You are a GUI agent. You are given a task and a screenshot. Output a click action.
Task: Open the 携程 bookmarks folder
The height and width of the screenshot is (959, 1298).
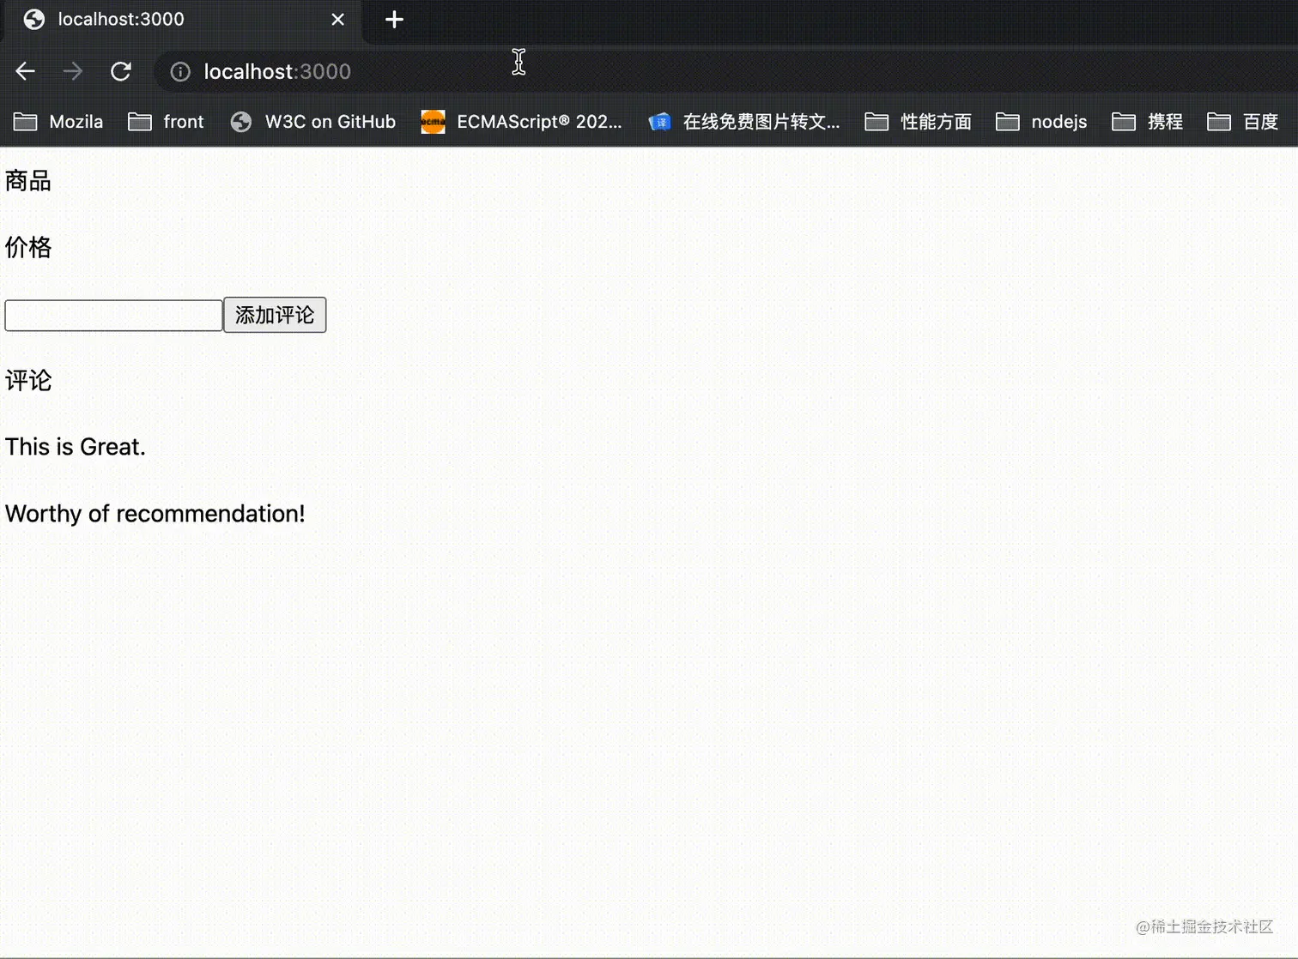[1147, 122]
